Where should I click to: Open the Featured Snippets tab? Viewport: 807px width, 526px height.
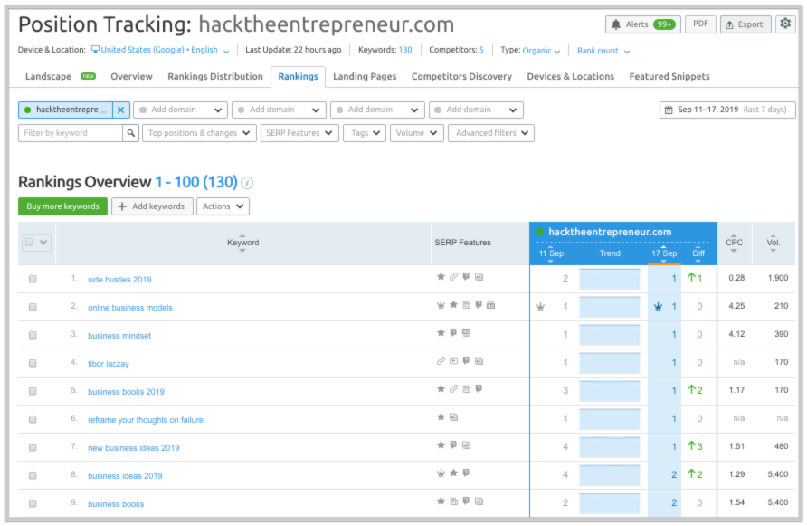pyautogui.click(x=669, y=76)
